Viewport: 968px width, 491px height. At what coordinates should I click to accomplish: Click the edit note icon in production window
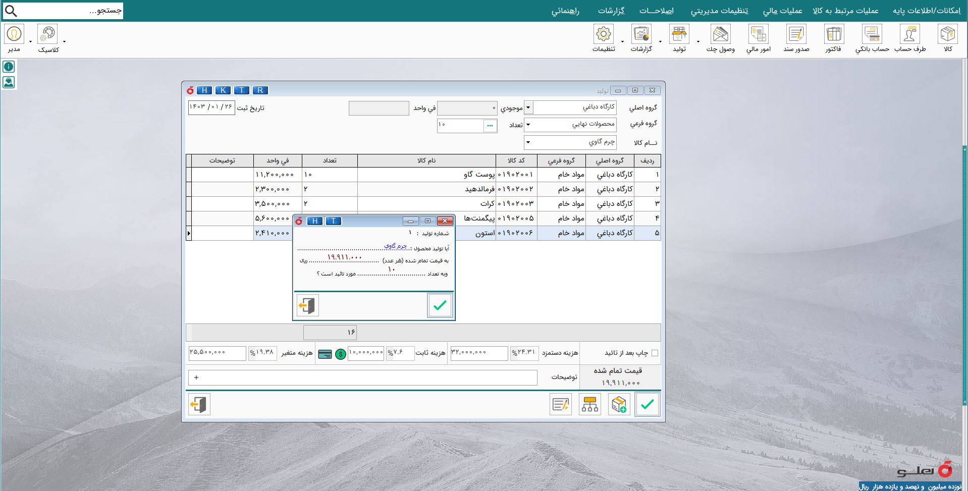pos(560,404)
